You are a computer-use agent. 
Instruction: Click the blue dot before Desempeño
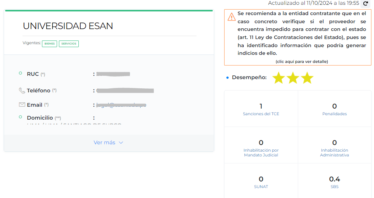pos(227,78)
